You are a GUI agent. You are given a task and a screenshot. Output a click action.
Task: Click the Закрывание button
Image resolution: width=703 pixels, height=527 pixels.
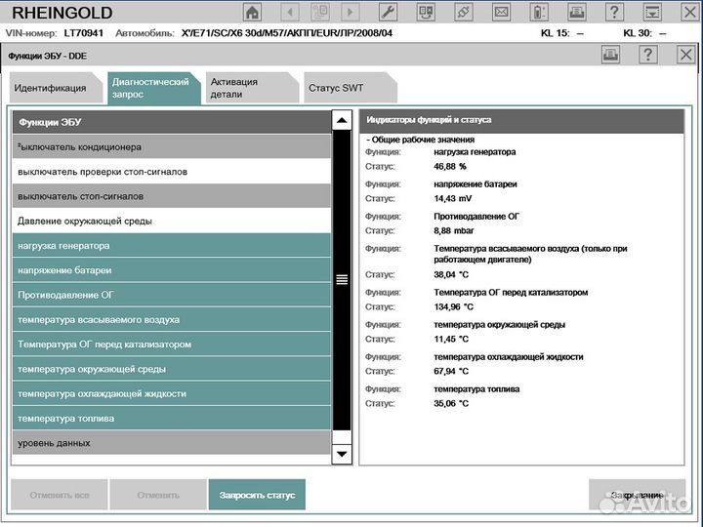pyautogui.click(x=637, y=495)
